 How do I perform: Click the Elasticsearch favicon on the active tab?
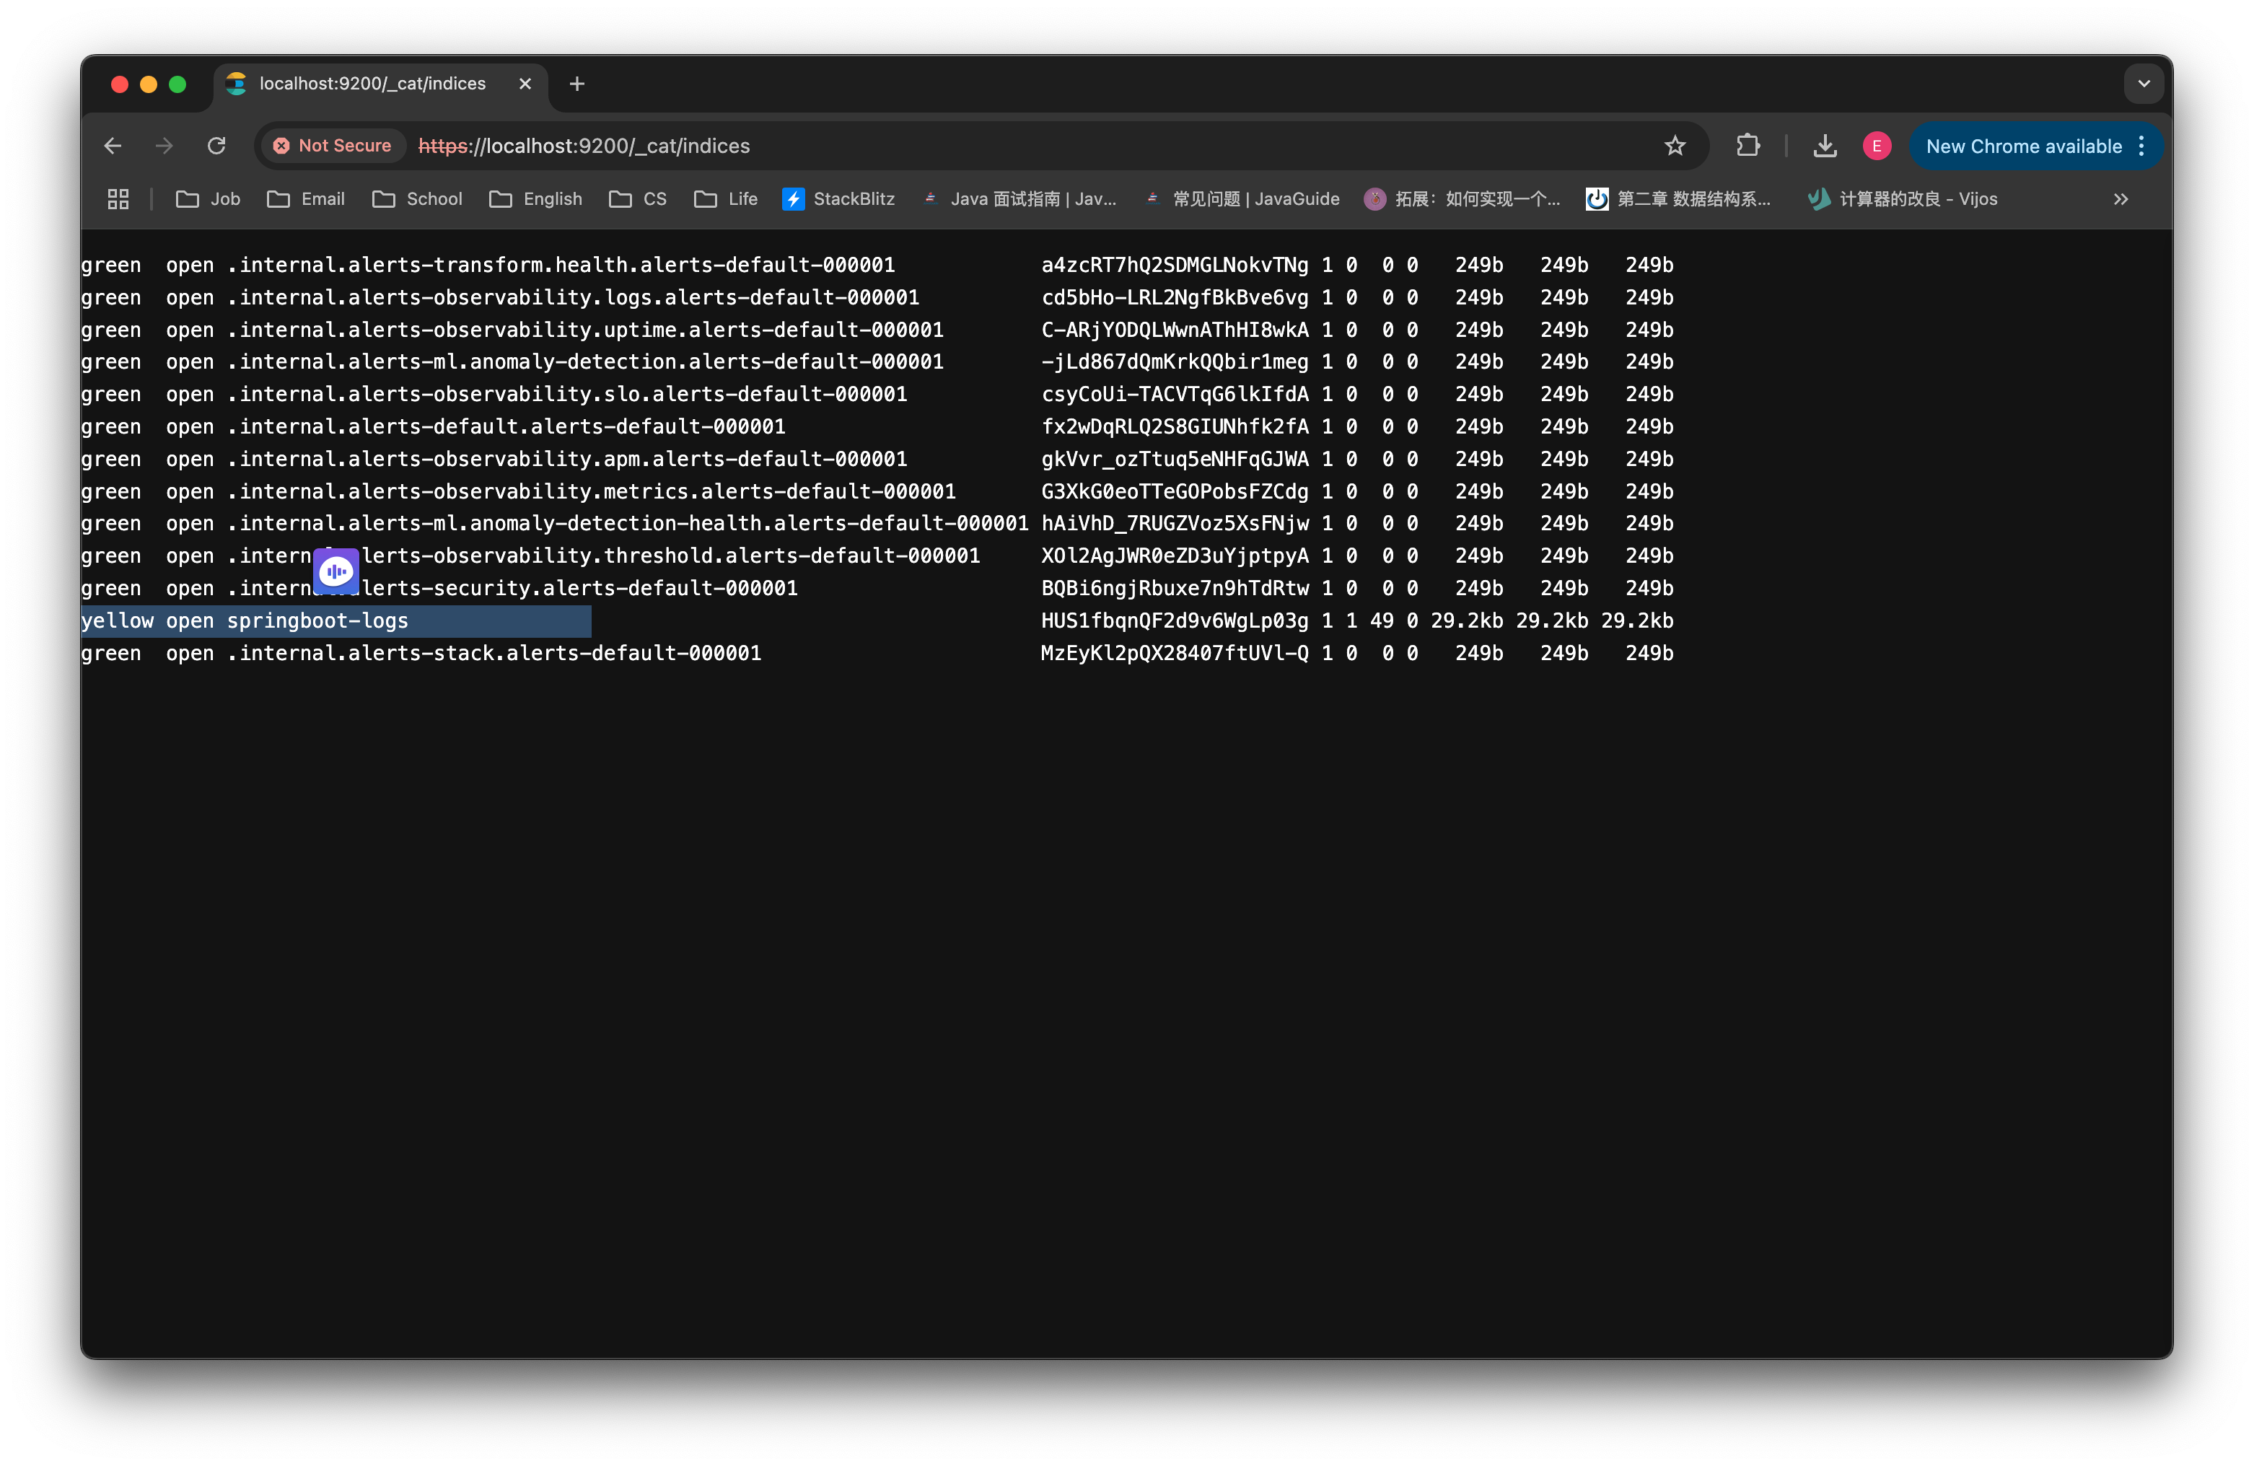pos(236,84)
